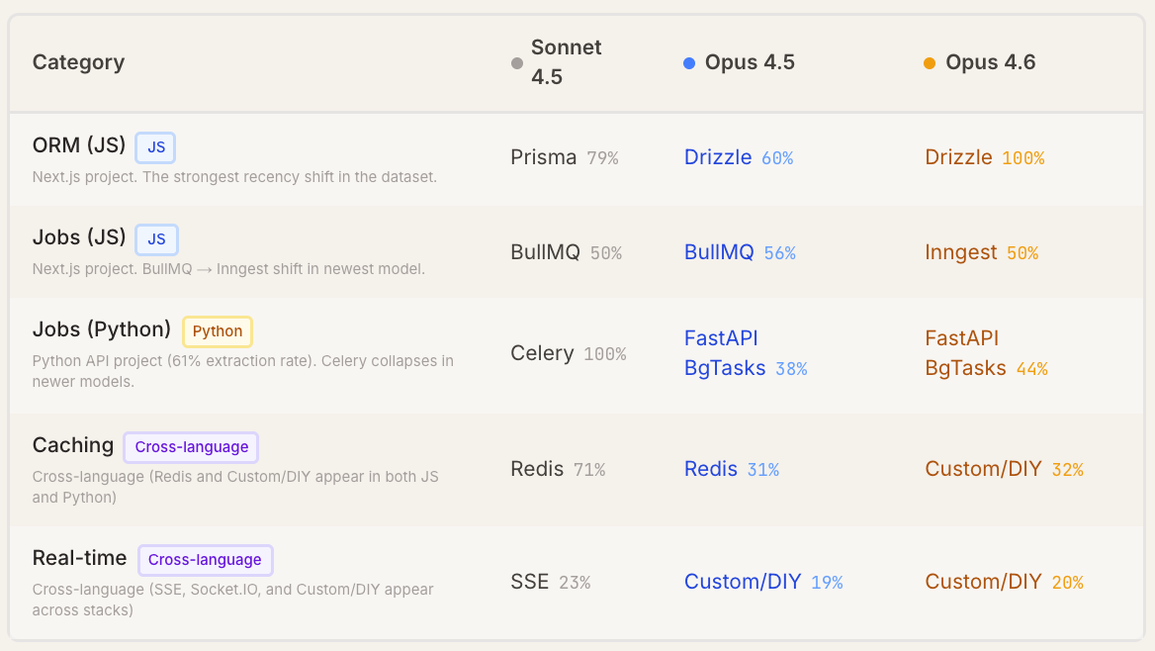Click the Category column header
Image resolution: width=1155 pixels, height=651 pixels.
point(78,62)
